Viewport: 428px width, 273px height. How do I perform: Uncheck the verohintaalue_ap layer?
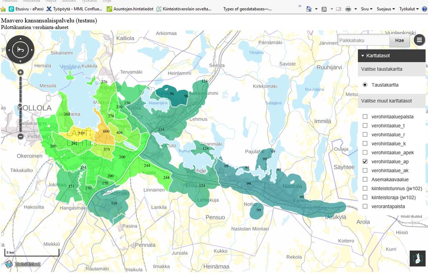click(365, 162)
